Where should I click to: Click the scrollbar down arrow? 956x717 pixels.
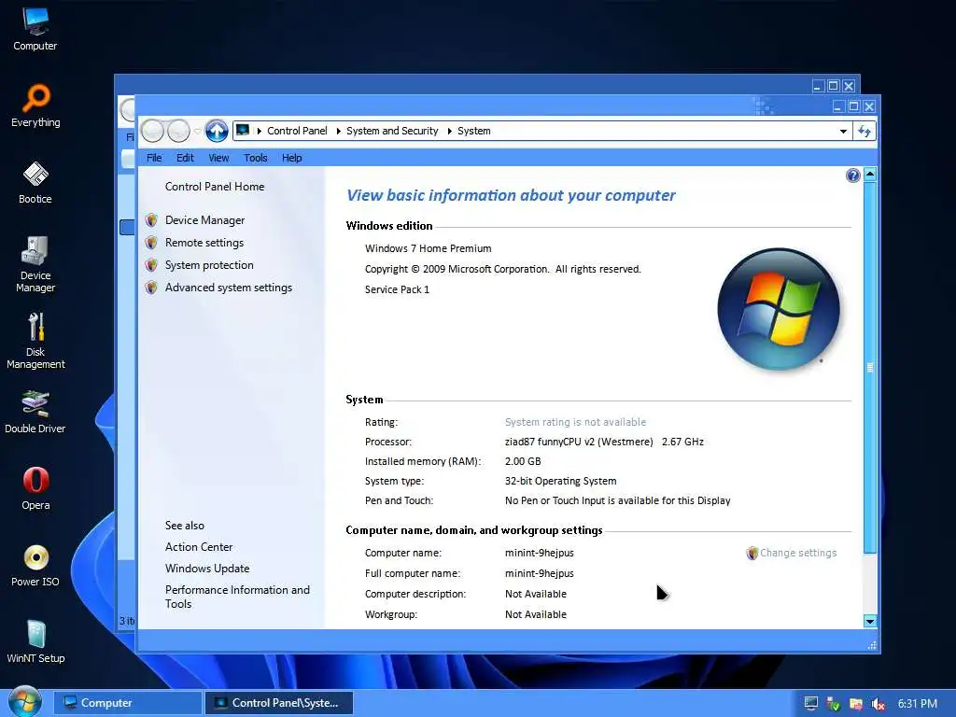[x=870, y=621]
